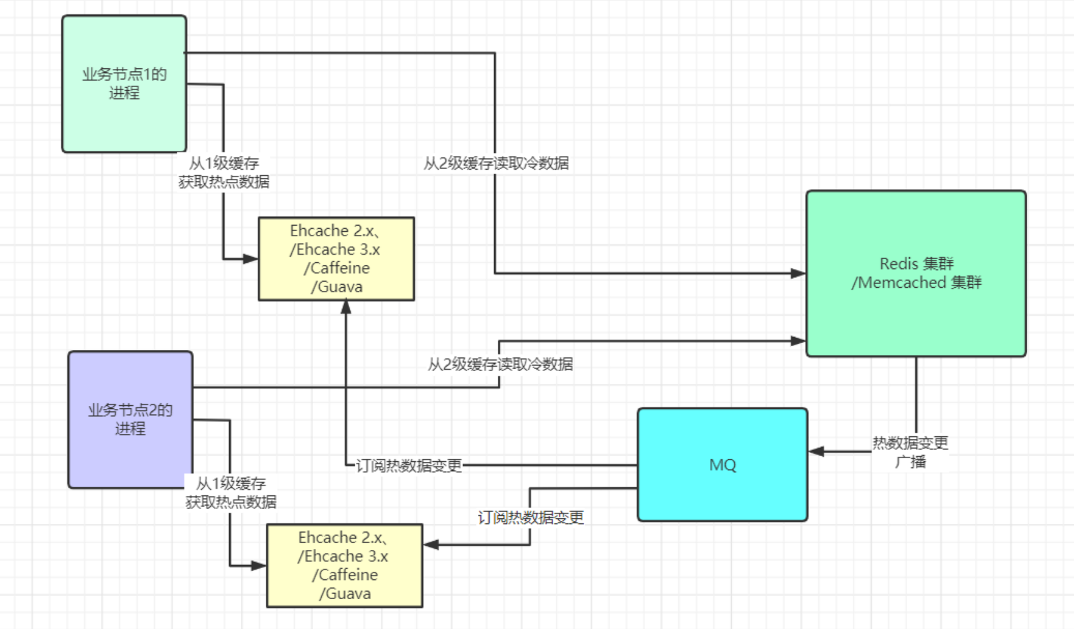Click 从1级缓存获取热点数据 label below 业务节点2

tap(231, 492)
